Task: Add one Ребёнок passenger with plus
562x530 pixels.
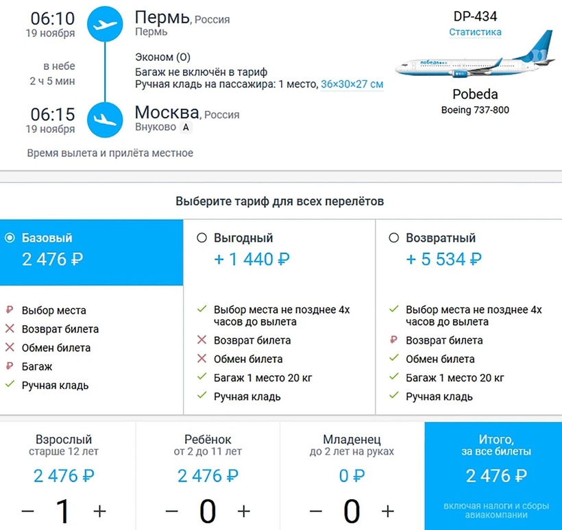Action: tap(244, 511)
